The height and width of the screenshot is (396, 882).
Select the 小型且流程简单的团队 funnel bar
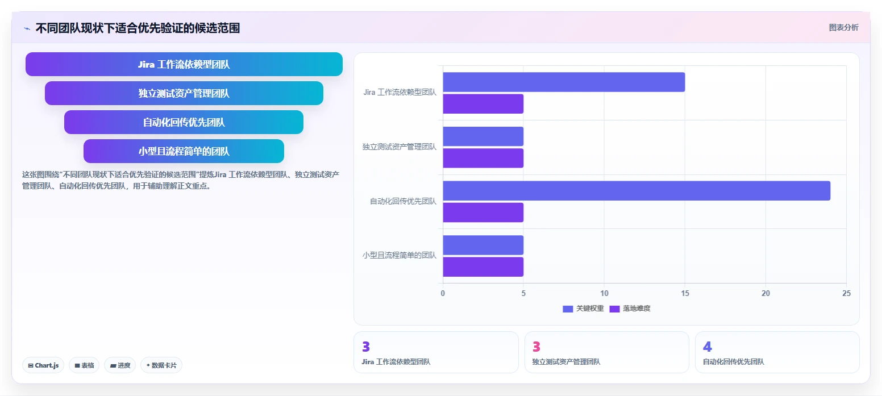184,151
